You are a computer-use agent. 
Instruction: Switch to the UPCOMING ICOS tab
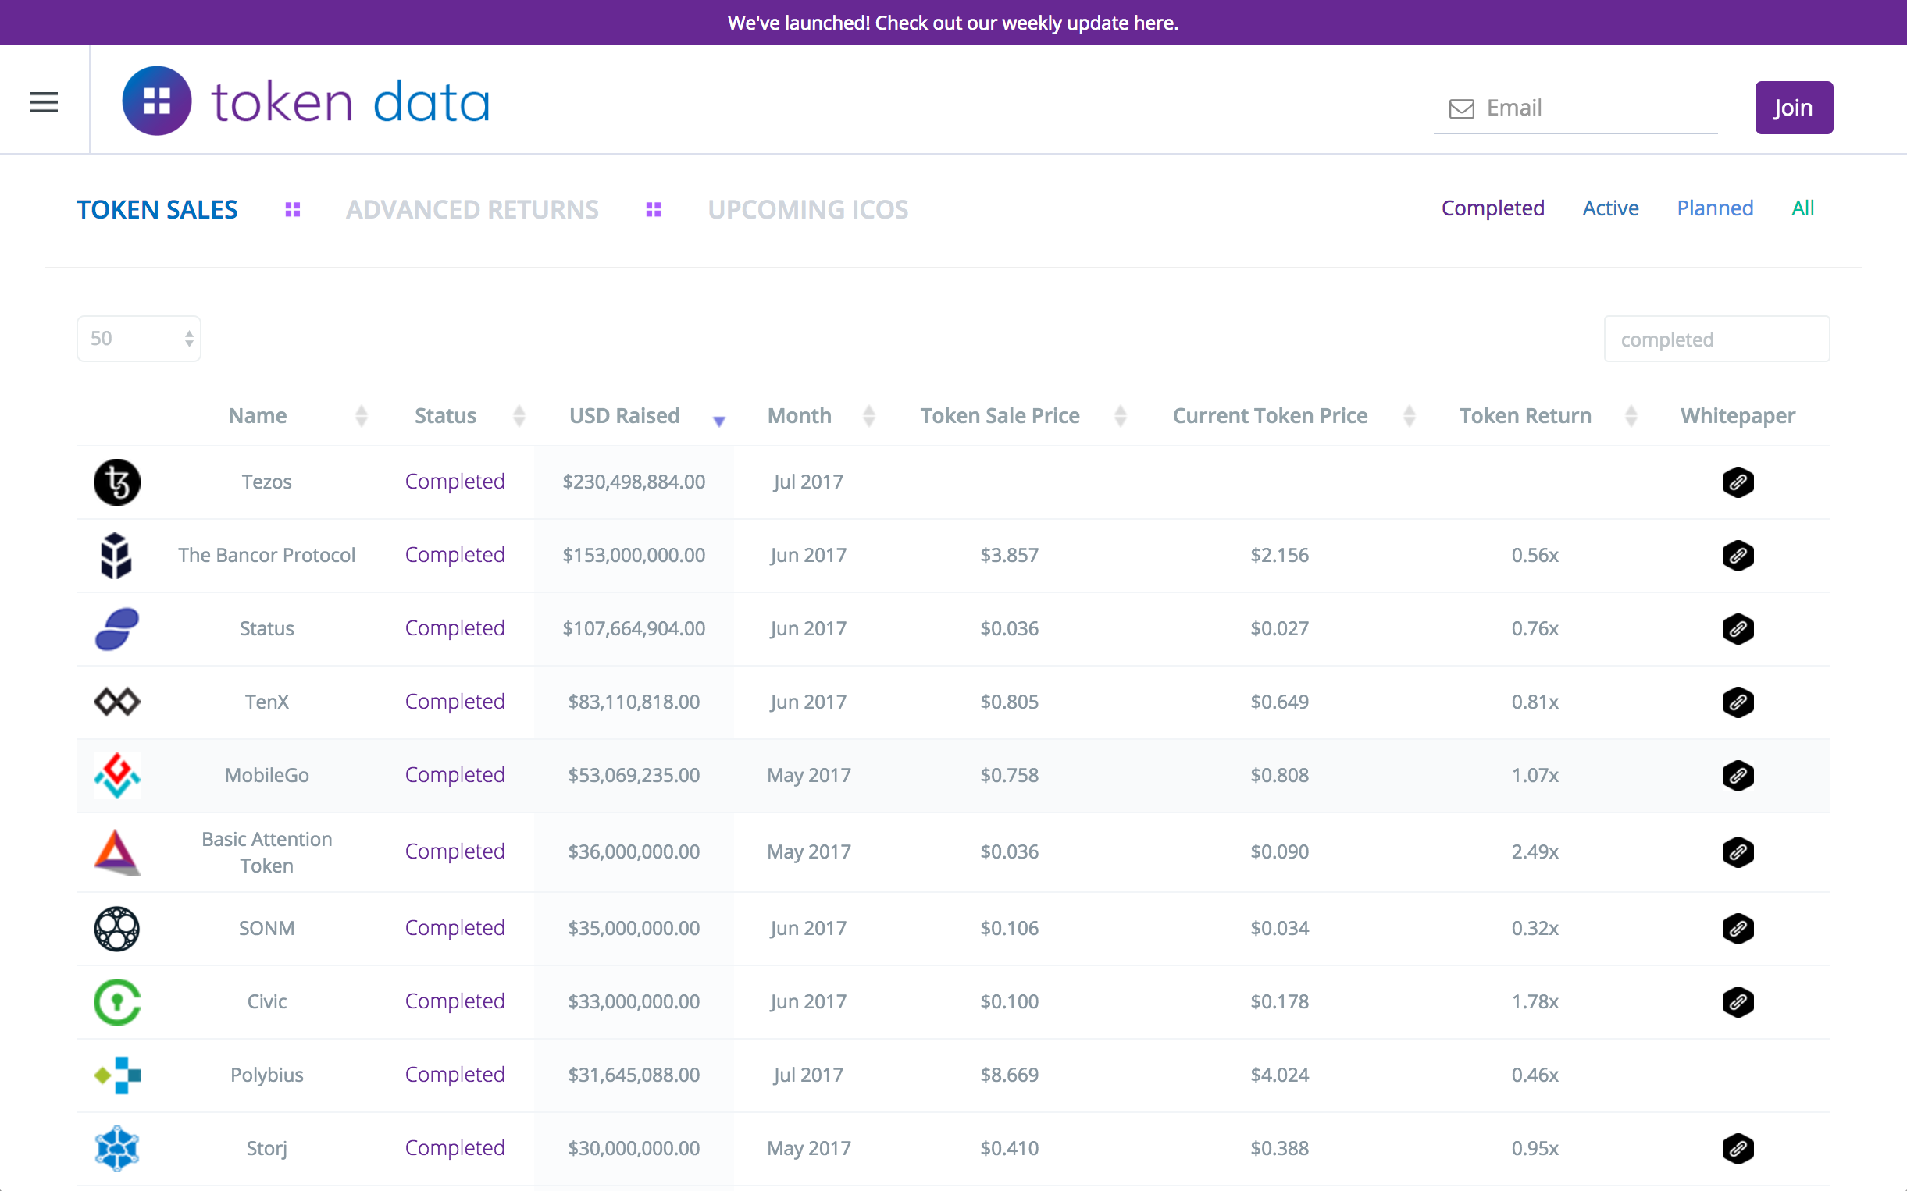(x=807, y=208)
